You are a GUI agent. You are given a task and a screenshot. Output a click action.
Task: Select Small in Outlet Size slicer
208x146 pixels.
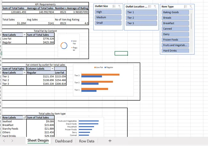[108, 23]
